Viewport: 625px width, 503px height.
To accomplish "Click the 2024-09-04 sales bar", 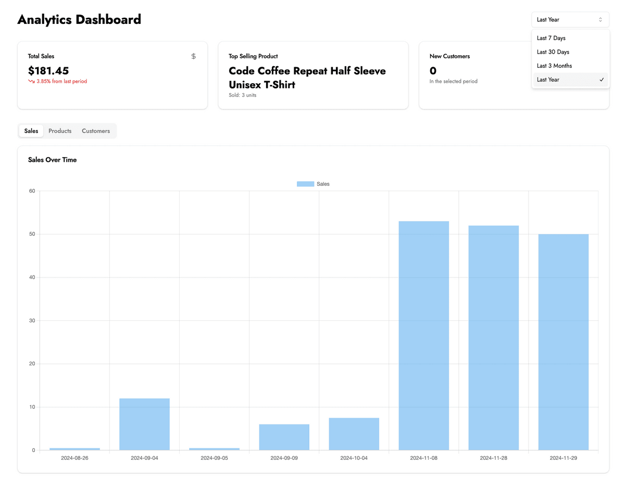I will click(x=144, y=424).
